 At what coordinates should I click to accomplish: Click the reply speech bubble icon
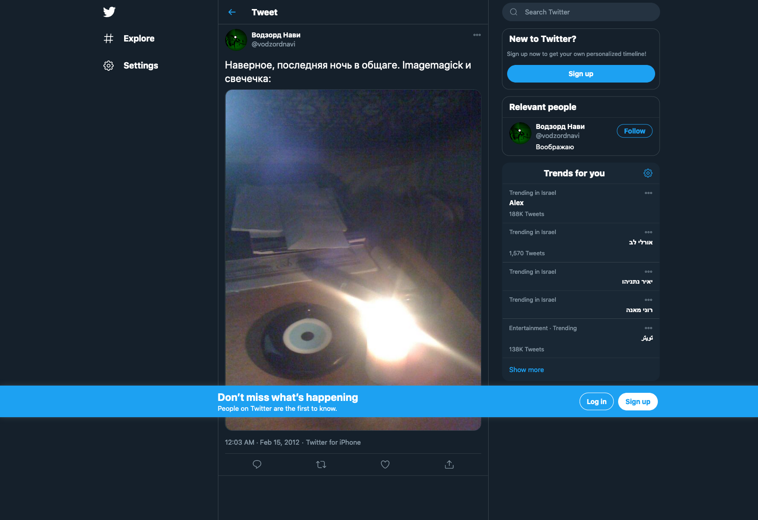tap(257, 465)
